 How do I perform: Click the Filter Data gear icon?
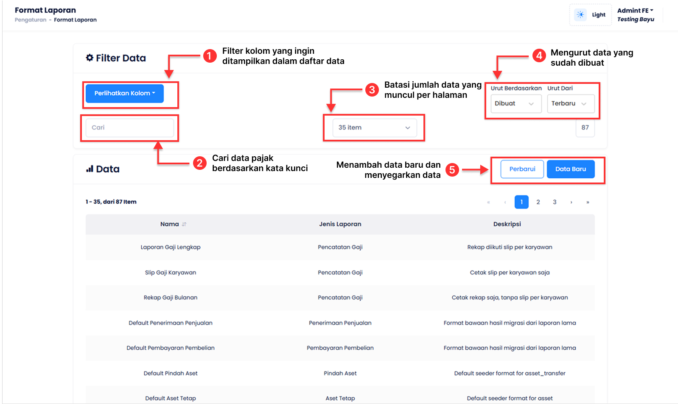(x=90, y=58)
